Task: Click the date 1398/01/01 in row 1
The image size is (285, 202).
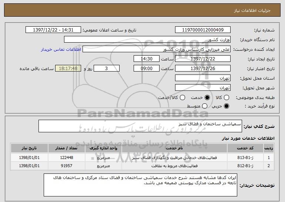Action: click(x=29, y=158)
